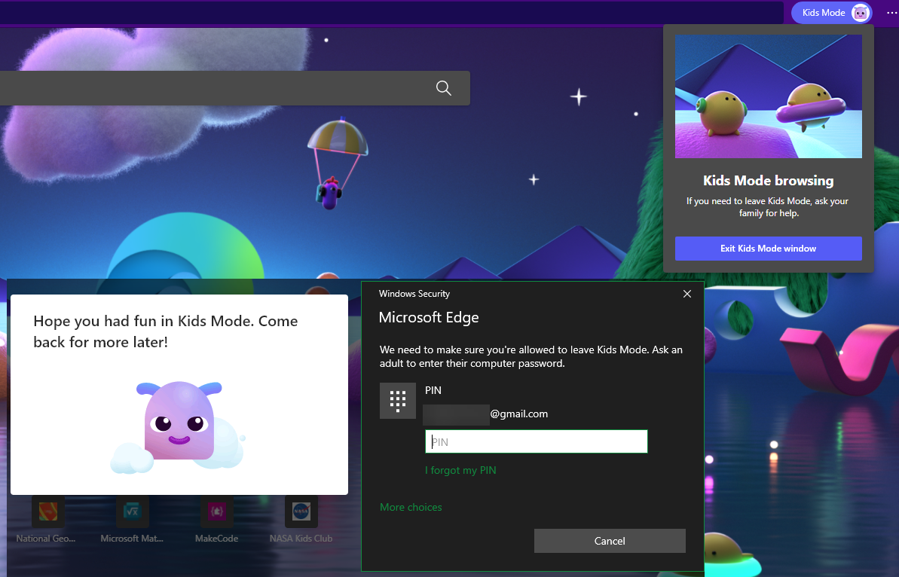
Task: Click the Windows Security title text
Action: (414, 294)
